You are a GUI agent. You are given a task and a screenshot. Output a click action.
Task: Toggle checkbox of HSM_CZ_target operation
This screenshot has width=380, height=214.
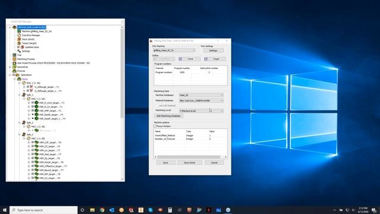[33, 146]
